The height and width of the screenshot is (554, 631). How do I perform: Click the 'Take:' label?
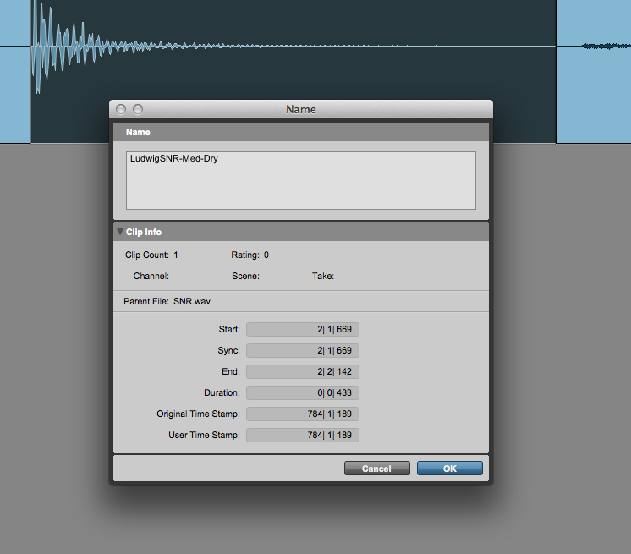click(x=323, y=276)
